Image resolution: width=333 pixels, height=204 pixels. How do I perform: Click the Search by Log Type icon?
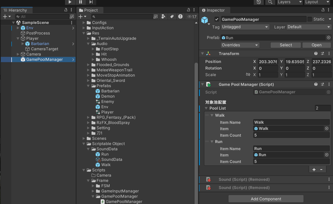[x=180, y=17]
